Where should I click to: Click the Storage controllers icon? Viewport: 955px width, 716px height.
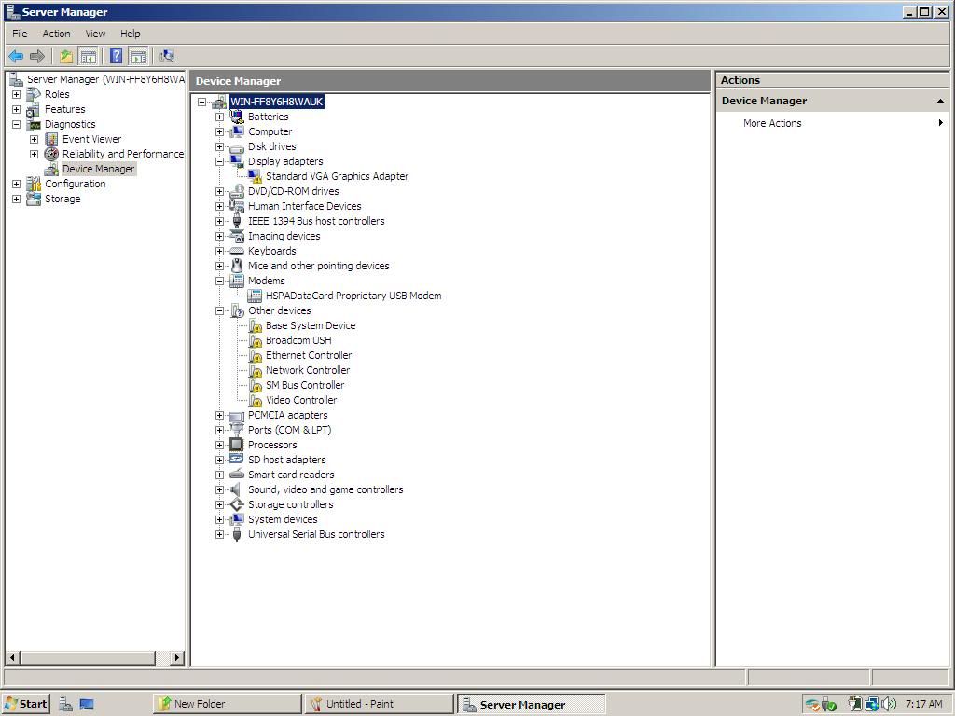pos(237,504)
